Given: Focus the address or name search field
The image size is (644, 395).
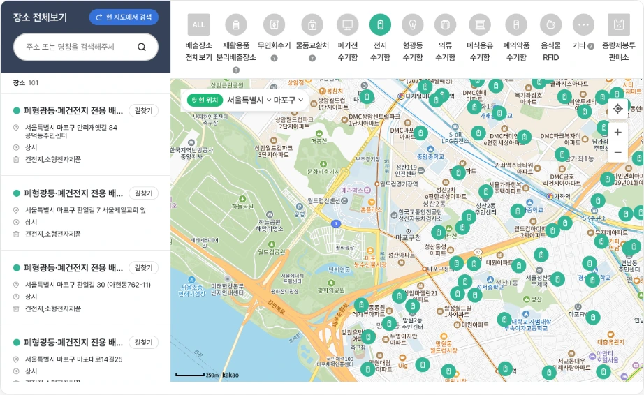Looking at the screenshot, I should click(x=86, y=47).
